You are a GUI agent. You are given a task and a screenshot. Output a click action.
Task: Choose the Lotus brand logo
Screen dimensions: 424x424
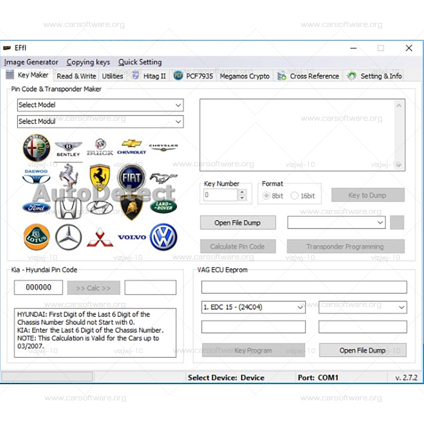[36, 237]
